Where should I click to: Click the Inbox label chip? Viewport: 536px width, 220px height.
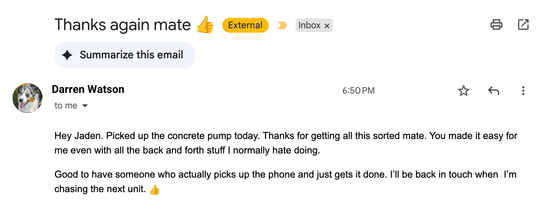(x=309, y=25)
